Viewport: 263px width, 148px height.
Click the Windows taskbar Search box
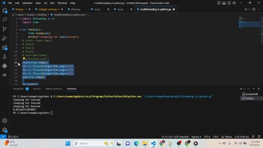click(x=94, y=143)
